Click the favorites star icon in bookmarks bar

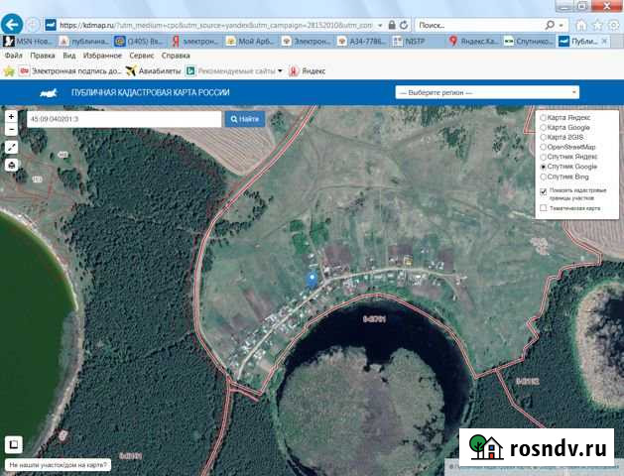coord(9,71)
